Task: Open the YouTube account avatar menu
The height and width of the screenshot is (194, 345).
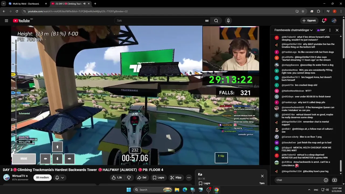Action: 334,20
